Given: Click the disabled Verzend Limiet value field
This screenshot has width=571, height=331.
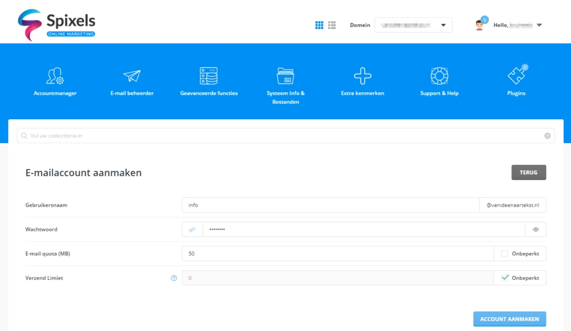Looking at the screenshot, I should tap(338, 278).
